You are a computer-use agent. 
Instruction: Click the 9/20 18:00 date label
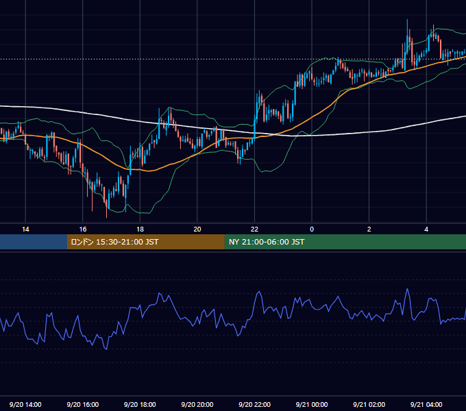140,404
